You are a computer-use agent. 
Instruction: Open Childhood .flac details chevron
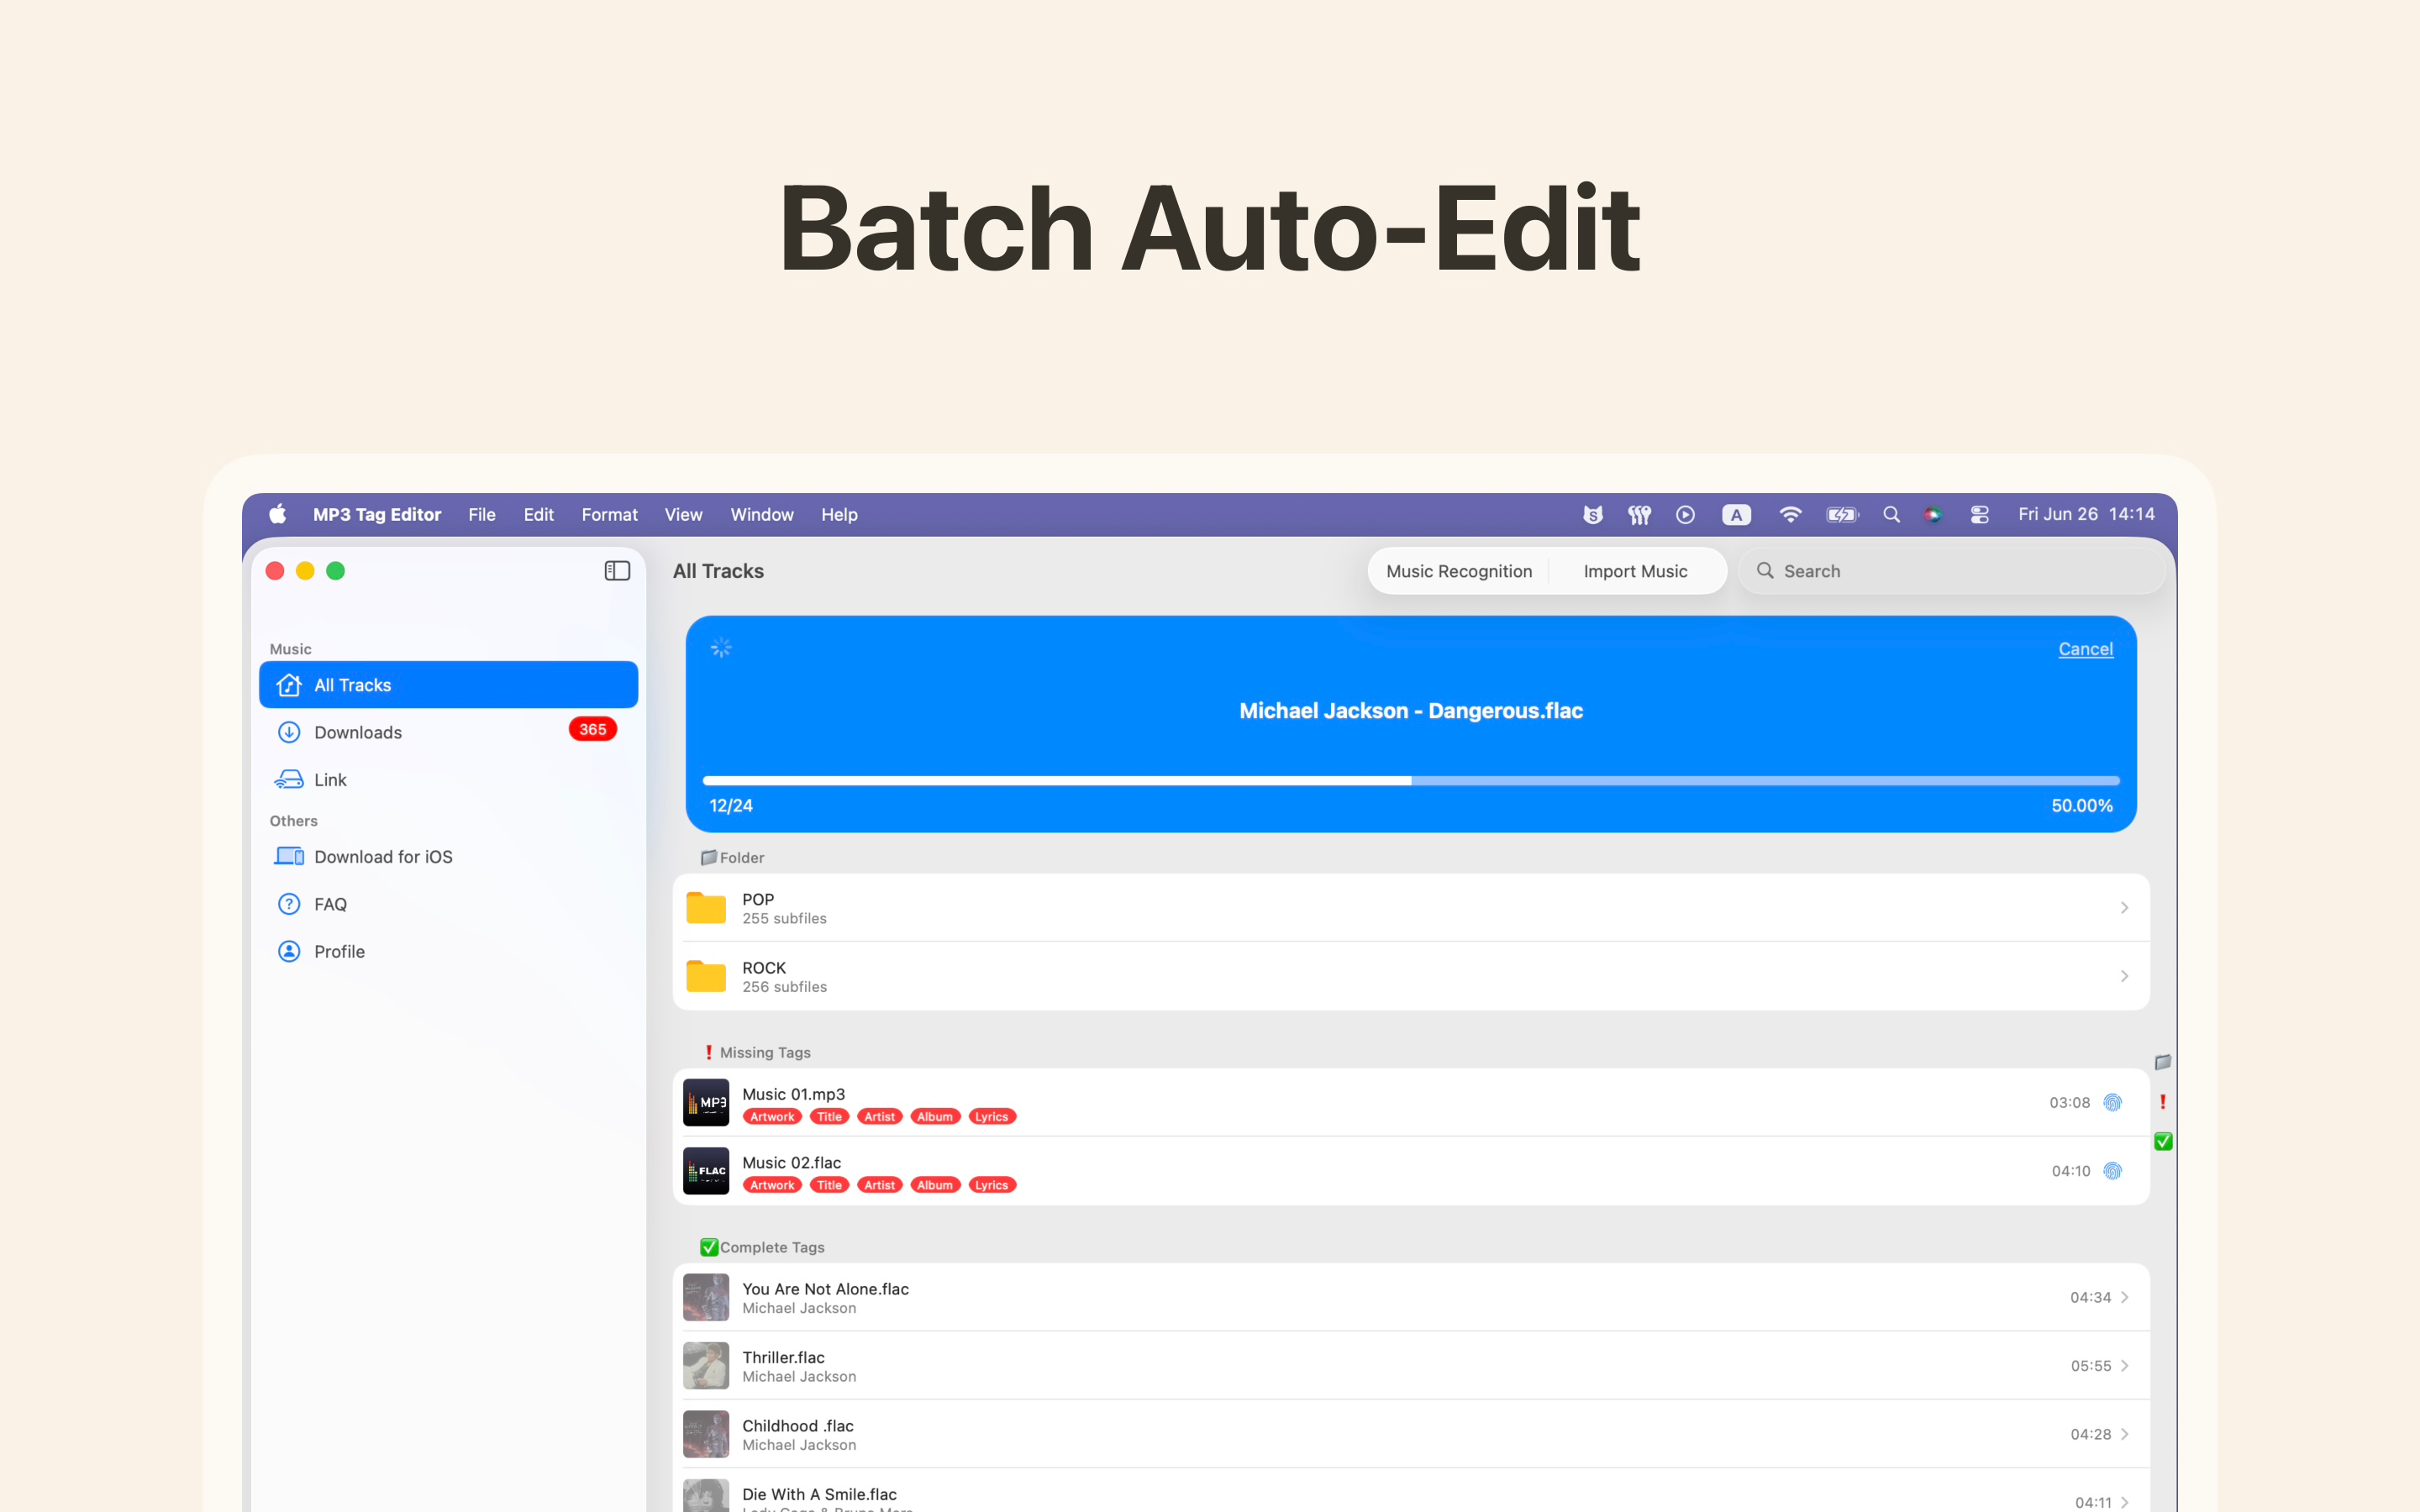point(2124,1434)
